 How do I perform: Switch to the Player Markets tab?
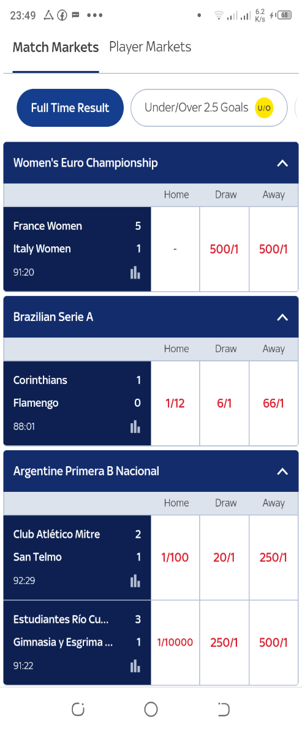(150, 47)
